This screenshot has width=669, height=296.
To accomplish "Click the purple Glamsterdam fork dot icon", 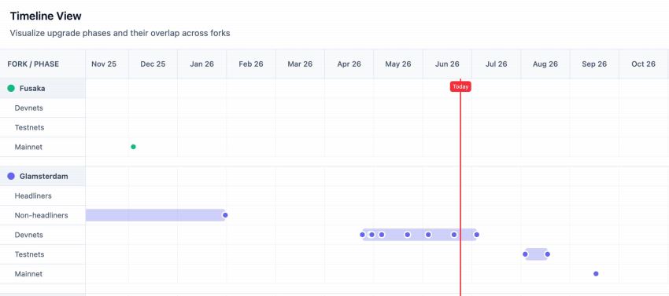I will tap(11, 177).
